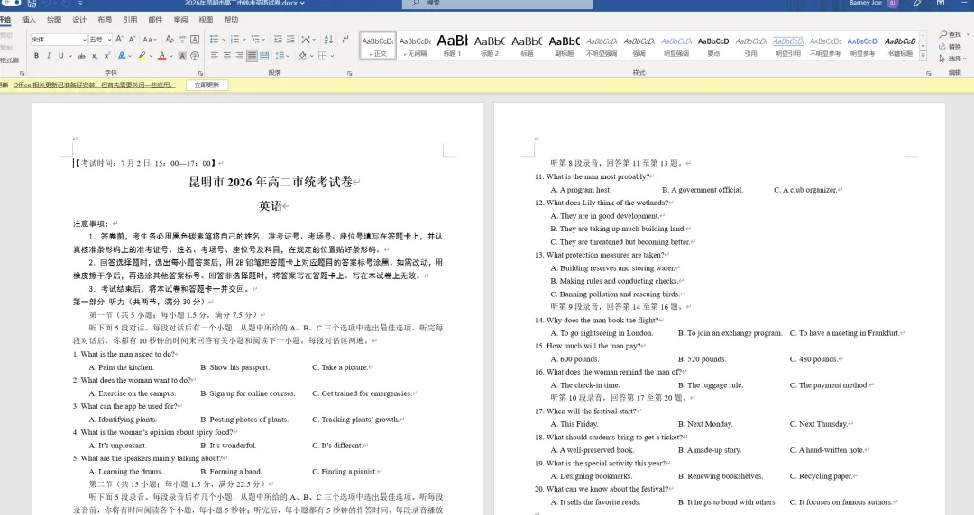Pick text highlight color
The image size is (974, 515).
point(141,56)
